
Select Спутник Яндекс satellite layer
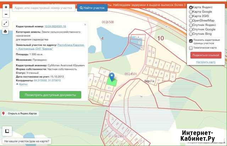click(191, 25)
